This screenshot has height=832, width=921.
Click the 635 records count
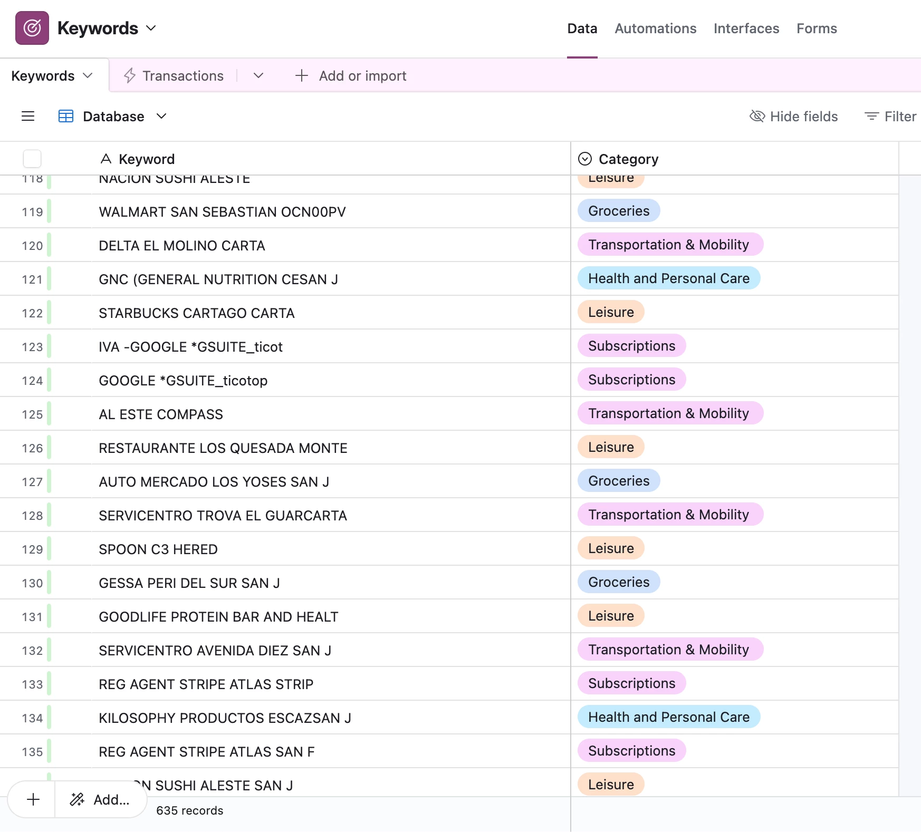pos(190,810)
